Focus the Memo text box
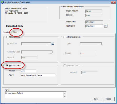This screenshot has width=117, height=104. coord(35,95)
